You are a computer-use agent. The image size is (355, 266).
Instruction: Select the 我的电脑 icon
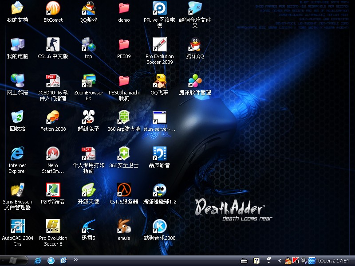[x=17, y=44]
